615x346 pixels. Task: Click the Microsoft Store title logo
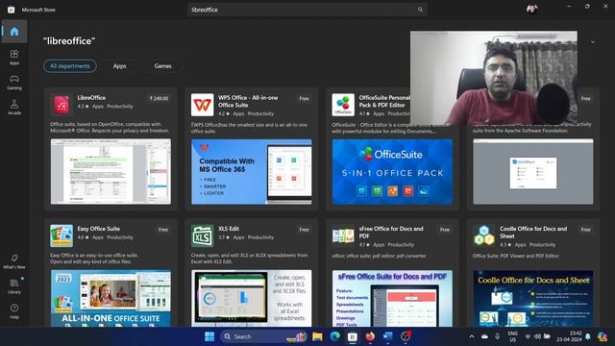(x=11, y=10)
